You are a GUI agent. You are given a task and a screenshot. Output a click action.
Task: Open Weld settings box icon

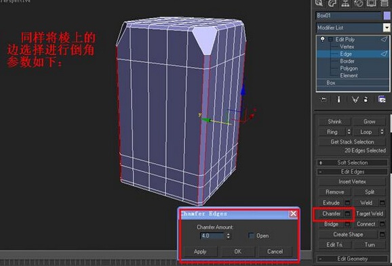(x=383, y=202)
